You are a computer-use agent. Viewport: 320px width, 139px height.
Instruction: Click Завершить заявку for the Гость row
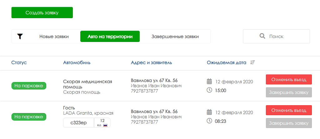289,123
